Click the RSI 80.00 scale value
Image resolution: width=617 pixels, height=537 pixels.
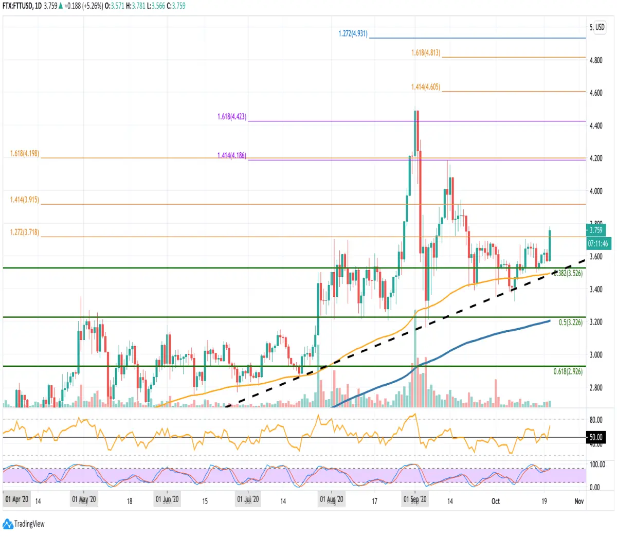(x=596, y=420)
